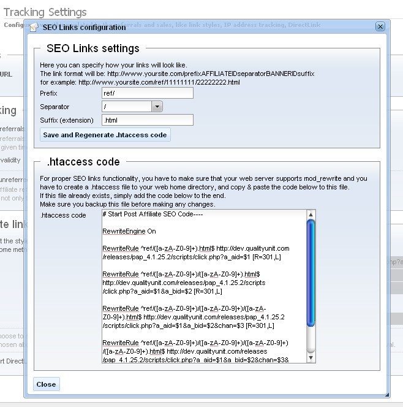Image resolution: width=403 pixels, height=407 pixels.
Task: Click the htaccess scrollbar up arrow
Action: click(311, 215)
